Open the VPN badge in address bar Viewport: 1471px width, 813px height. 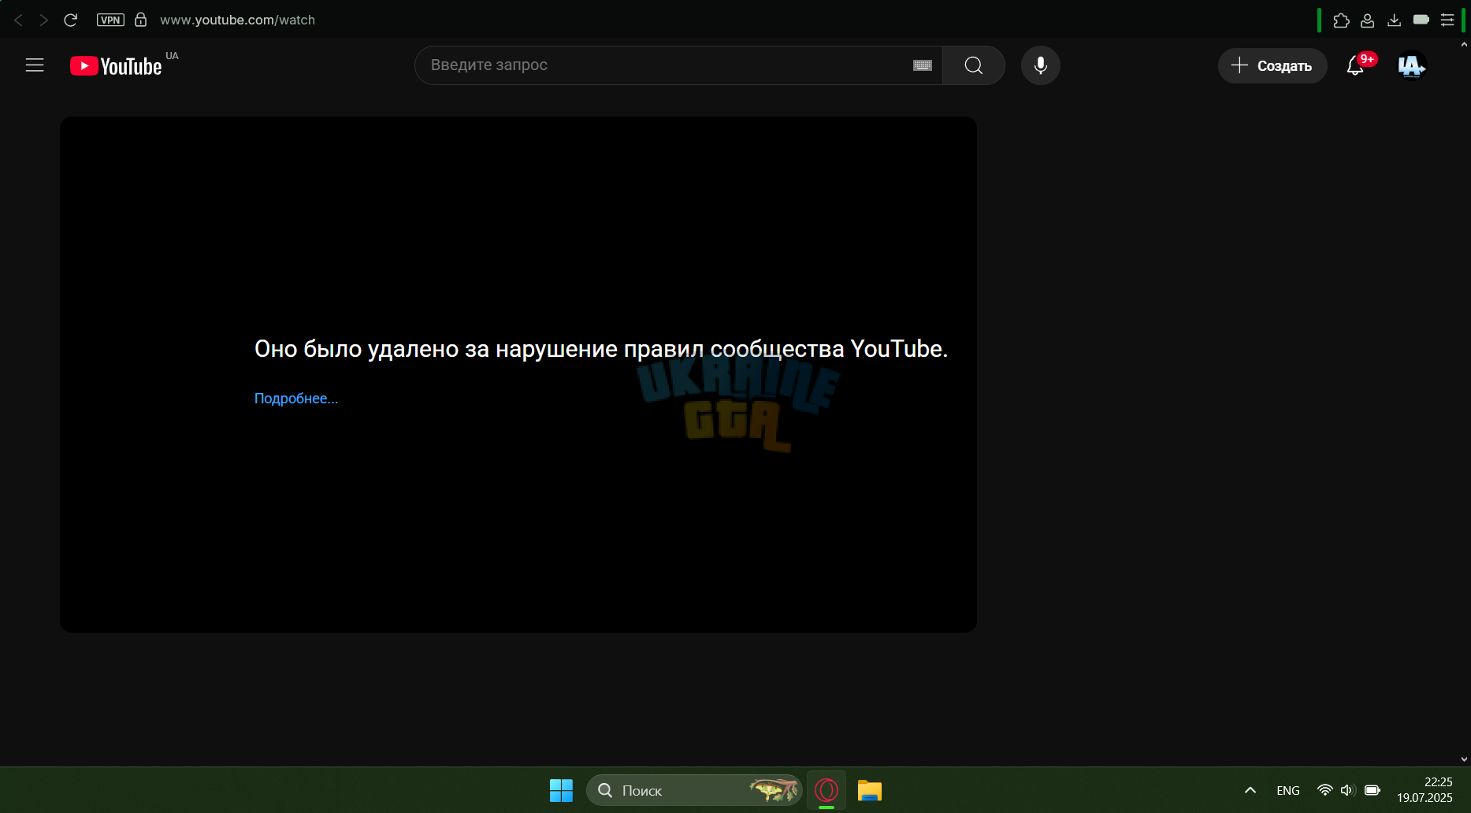pos(110,20)
